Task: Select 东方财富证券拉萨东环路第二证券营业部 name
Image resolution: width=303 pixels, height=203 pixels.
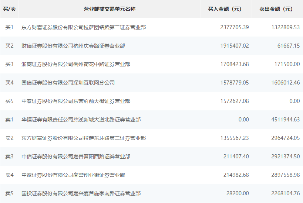Action: (84, 138)
